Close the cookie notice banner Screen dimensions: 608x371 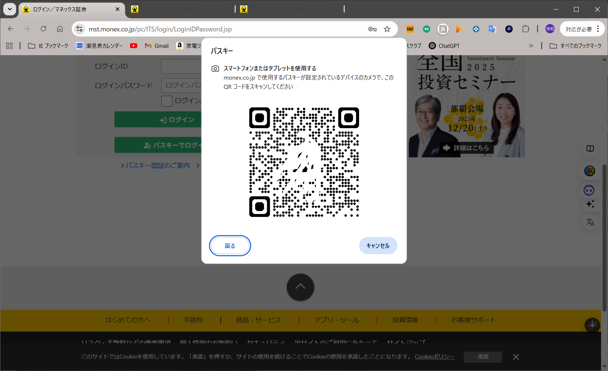[x=516, y=357]
